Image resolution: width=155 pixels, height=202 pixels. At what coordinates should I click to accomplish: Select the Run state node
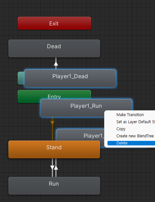click(x=54, y=186)
